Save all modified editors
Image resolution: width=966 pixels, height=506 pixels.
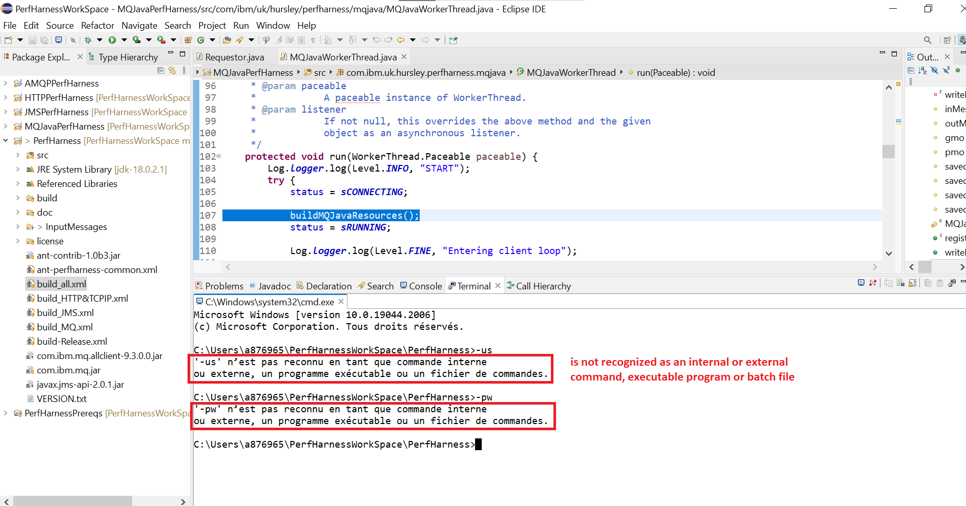44,39
